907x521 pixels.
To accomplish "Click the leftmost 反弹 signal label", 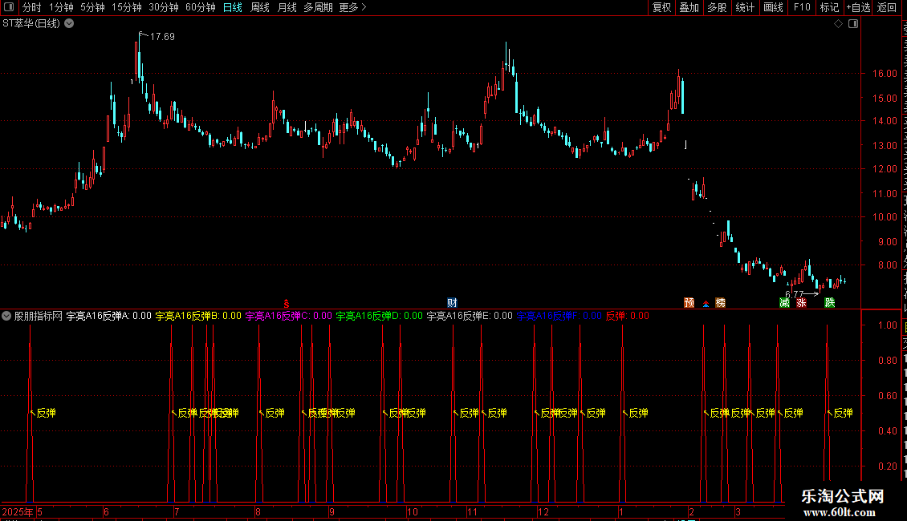I will (46, 413).
